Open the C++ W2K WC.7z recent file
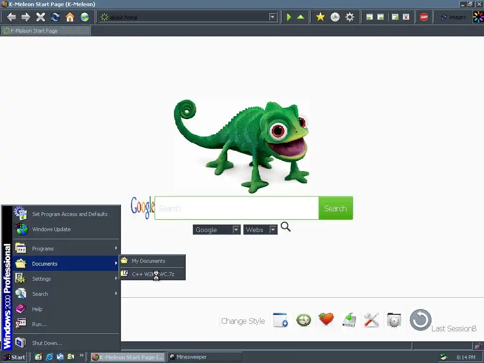This screenshot has height=363, width=484. [153, 274]
